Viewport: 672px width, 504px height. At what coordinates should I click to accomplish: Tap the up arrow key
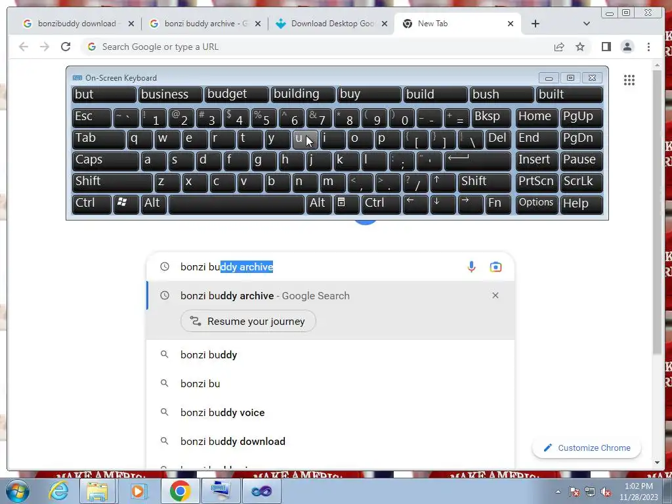[x=443, y=182]
